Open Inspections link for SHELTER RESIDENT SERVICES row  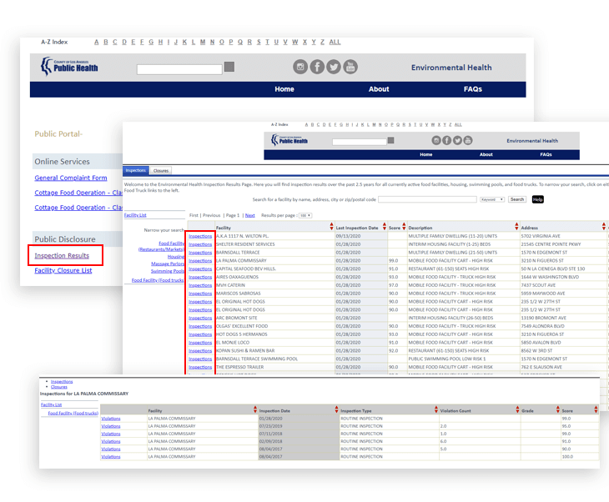point(200,244)
